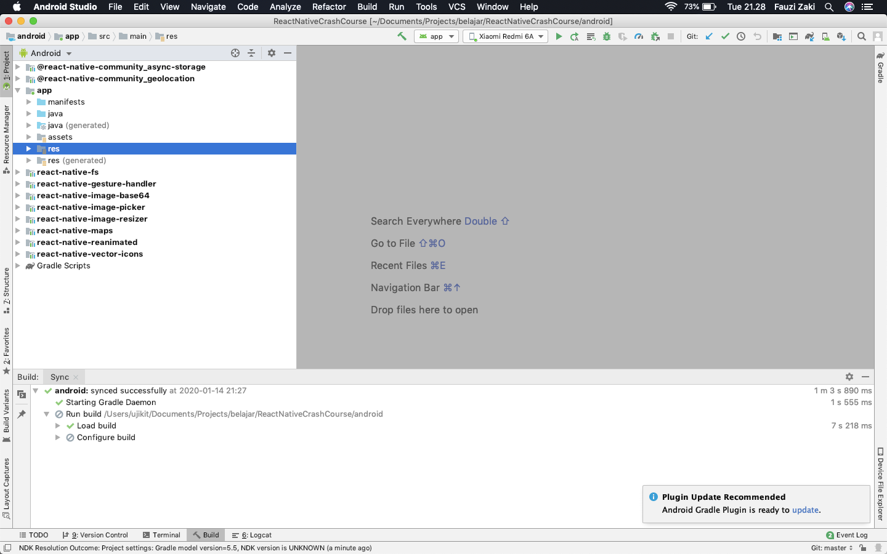Click the Apply Code Changes icon
The height and width of the screenshot is (554, 887).
click(591, 36)
